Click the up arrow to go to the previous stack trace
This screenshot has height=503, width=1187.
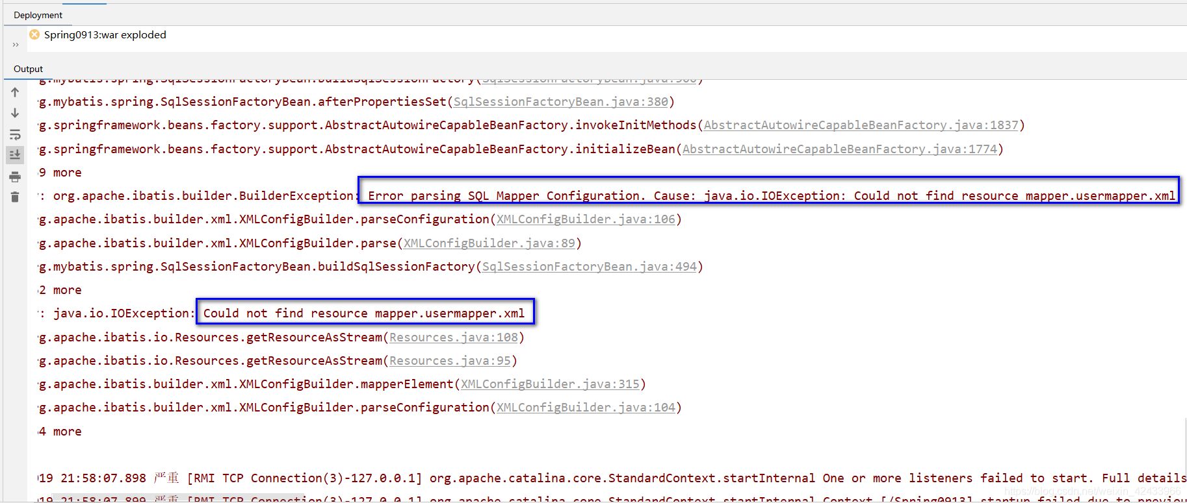[x=15, y=92]
